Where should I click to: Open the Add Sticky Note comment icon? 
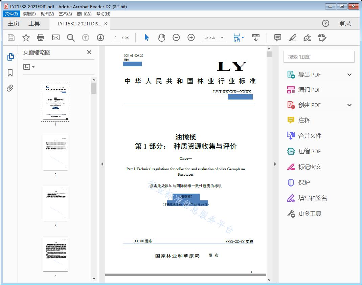[x=277, y=38]
